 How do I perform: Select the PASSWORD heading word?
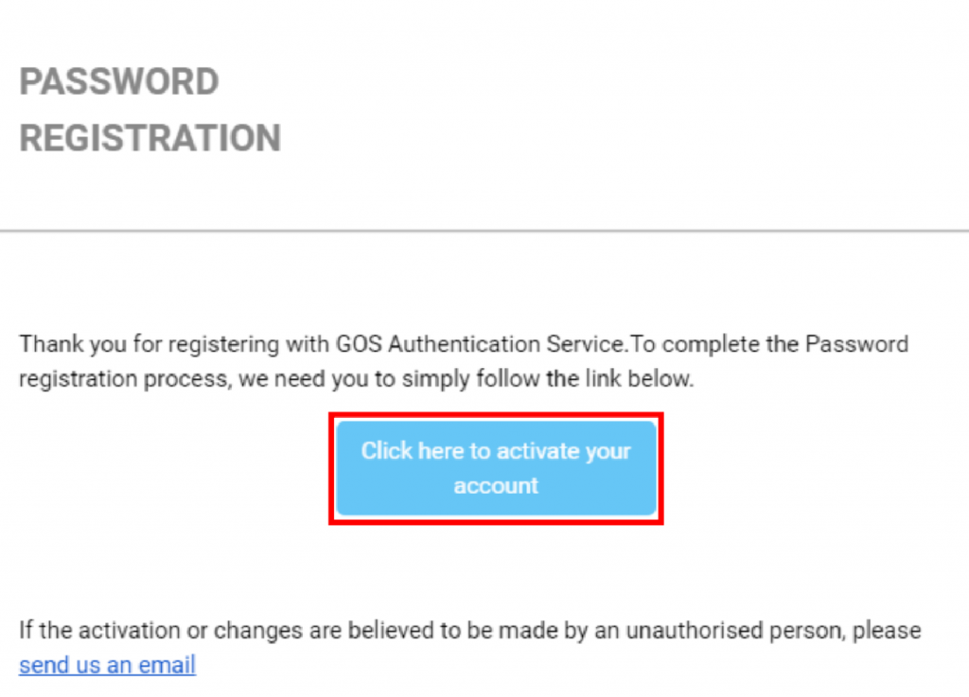tap(119, 81)
